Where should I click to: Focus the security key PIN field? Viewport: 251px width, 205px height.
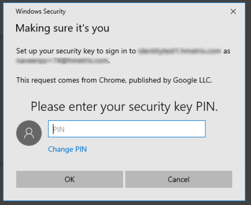pyautogui.click(x=127, y=129)
